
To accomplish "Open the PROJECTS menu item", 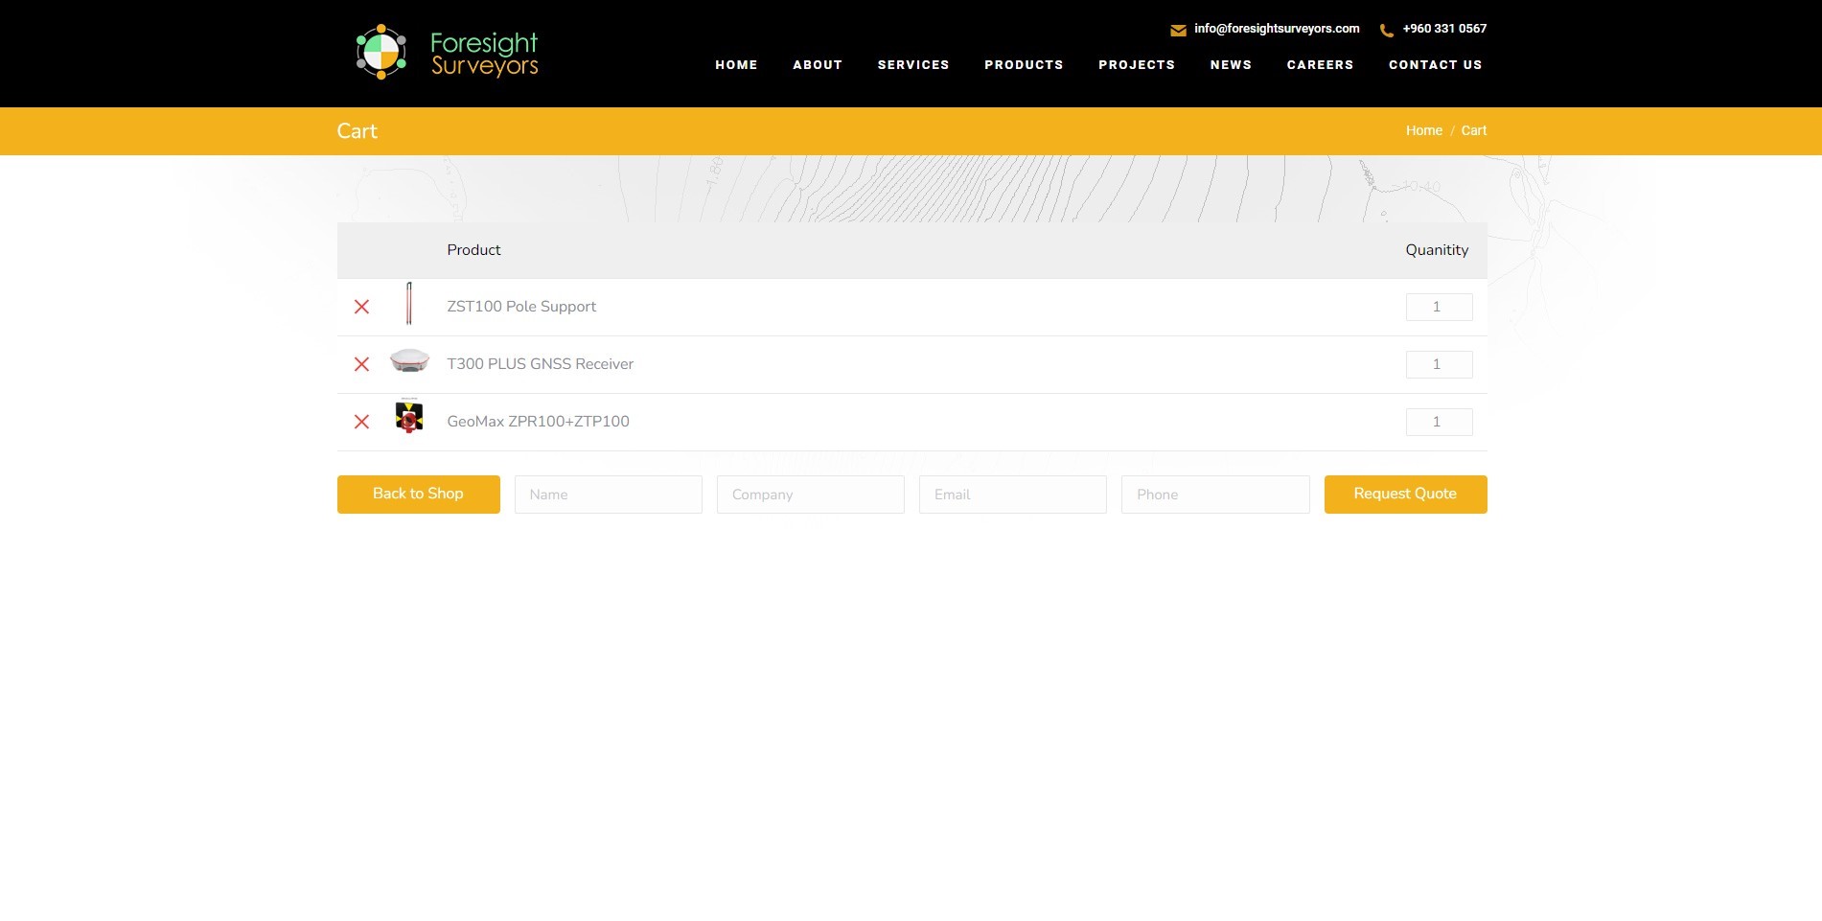I will click(1137, 65).
